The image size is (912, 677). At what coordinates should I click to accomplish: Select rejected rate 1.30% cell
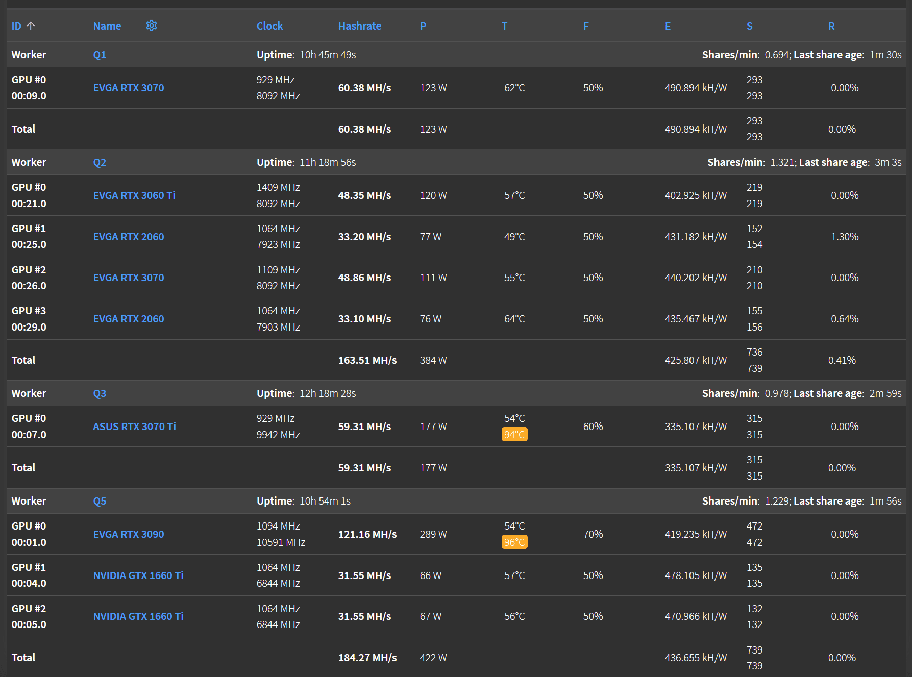tap(845, 237)
